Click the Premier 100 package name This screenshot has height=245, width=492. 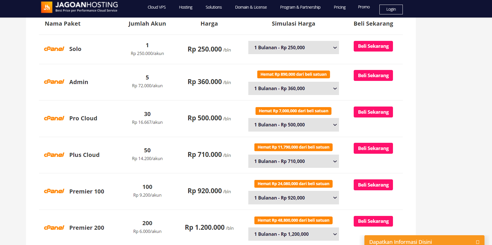pos(87,191)
